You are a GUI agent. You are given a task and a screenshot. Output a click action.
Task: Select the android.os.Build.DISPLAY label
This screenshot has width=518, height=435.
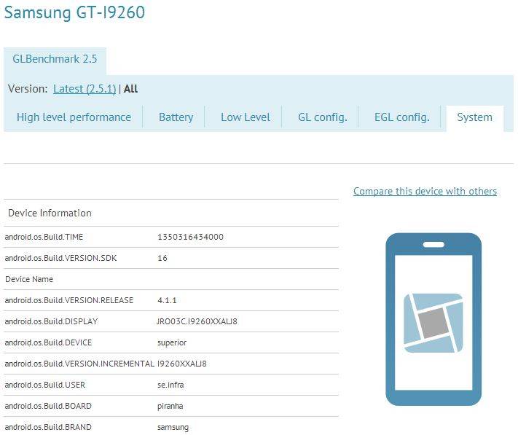pyautogui.click(x=51, y=321)
